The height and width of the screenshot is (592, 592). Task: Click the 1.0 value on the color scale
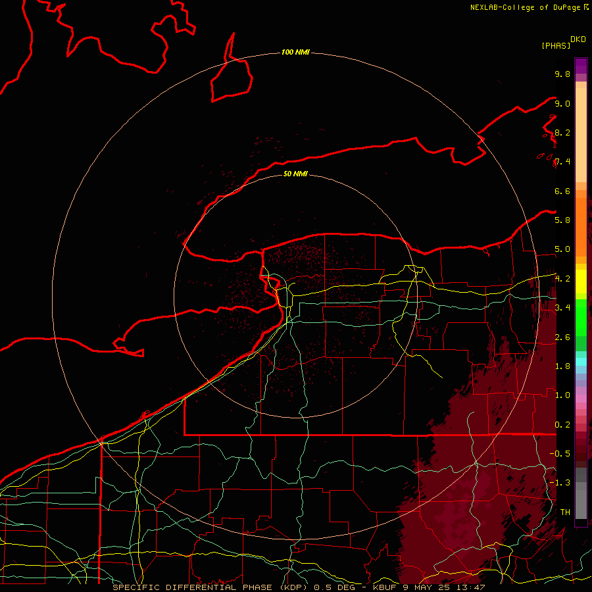click(562, 395)
